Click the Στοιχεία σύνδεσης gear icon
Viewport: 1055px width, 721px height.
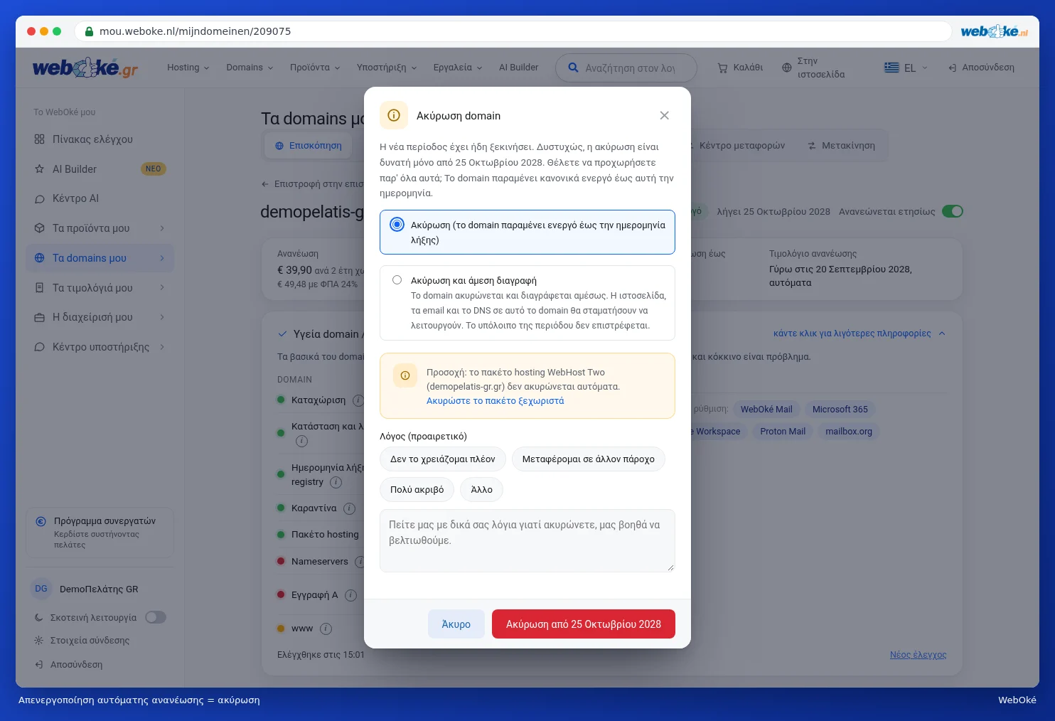[x=39, y=641]
